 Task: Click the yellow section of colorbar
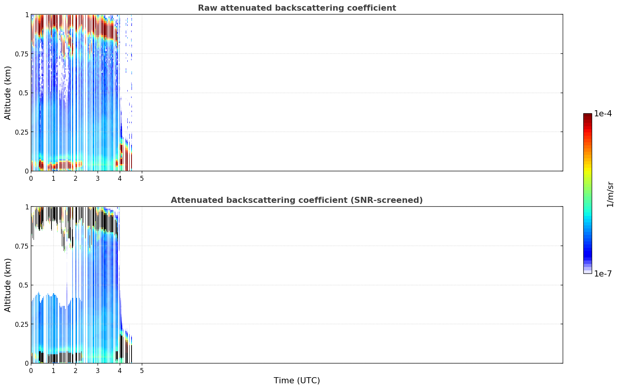click(588, 170)
